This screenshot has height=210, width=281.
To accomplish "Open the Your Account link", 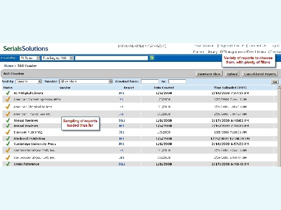I will pyautogui.click(x=204, y=46).
